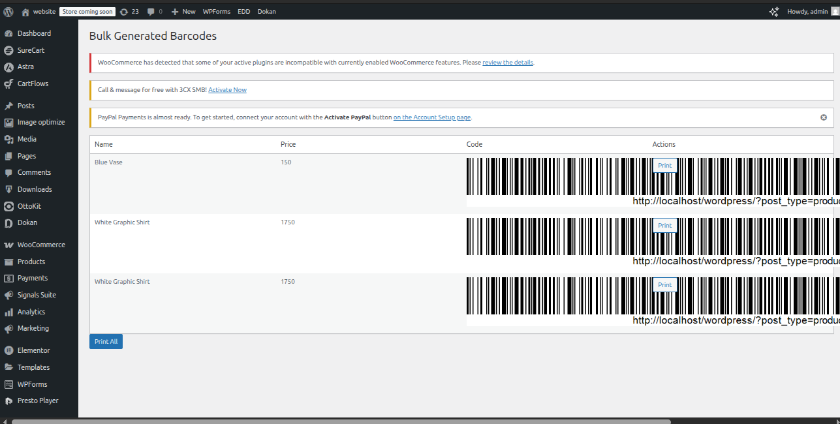The image size is (840, 424).
Task: Click the WordPress logo in admin bar
Action: tap(8, 11)
